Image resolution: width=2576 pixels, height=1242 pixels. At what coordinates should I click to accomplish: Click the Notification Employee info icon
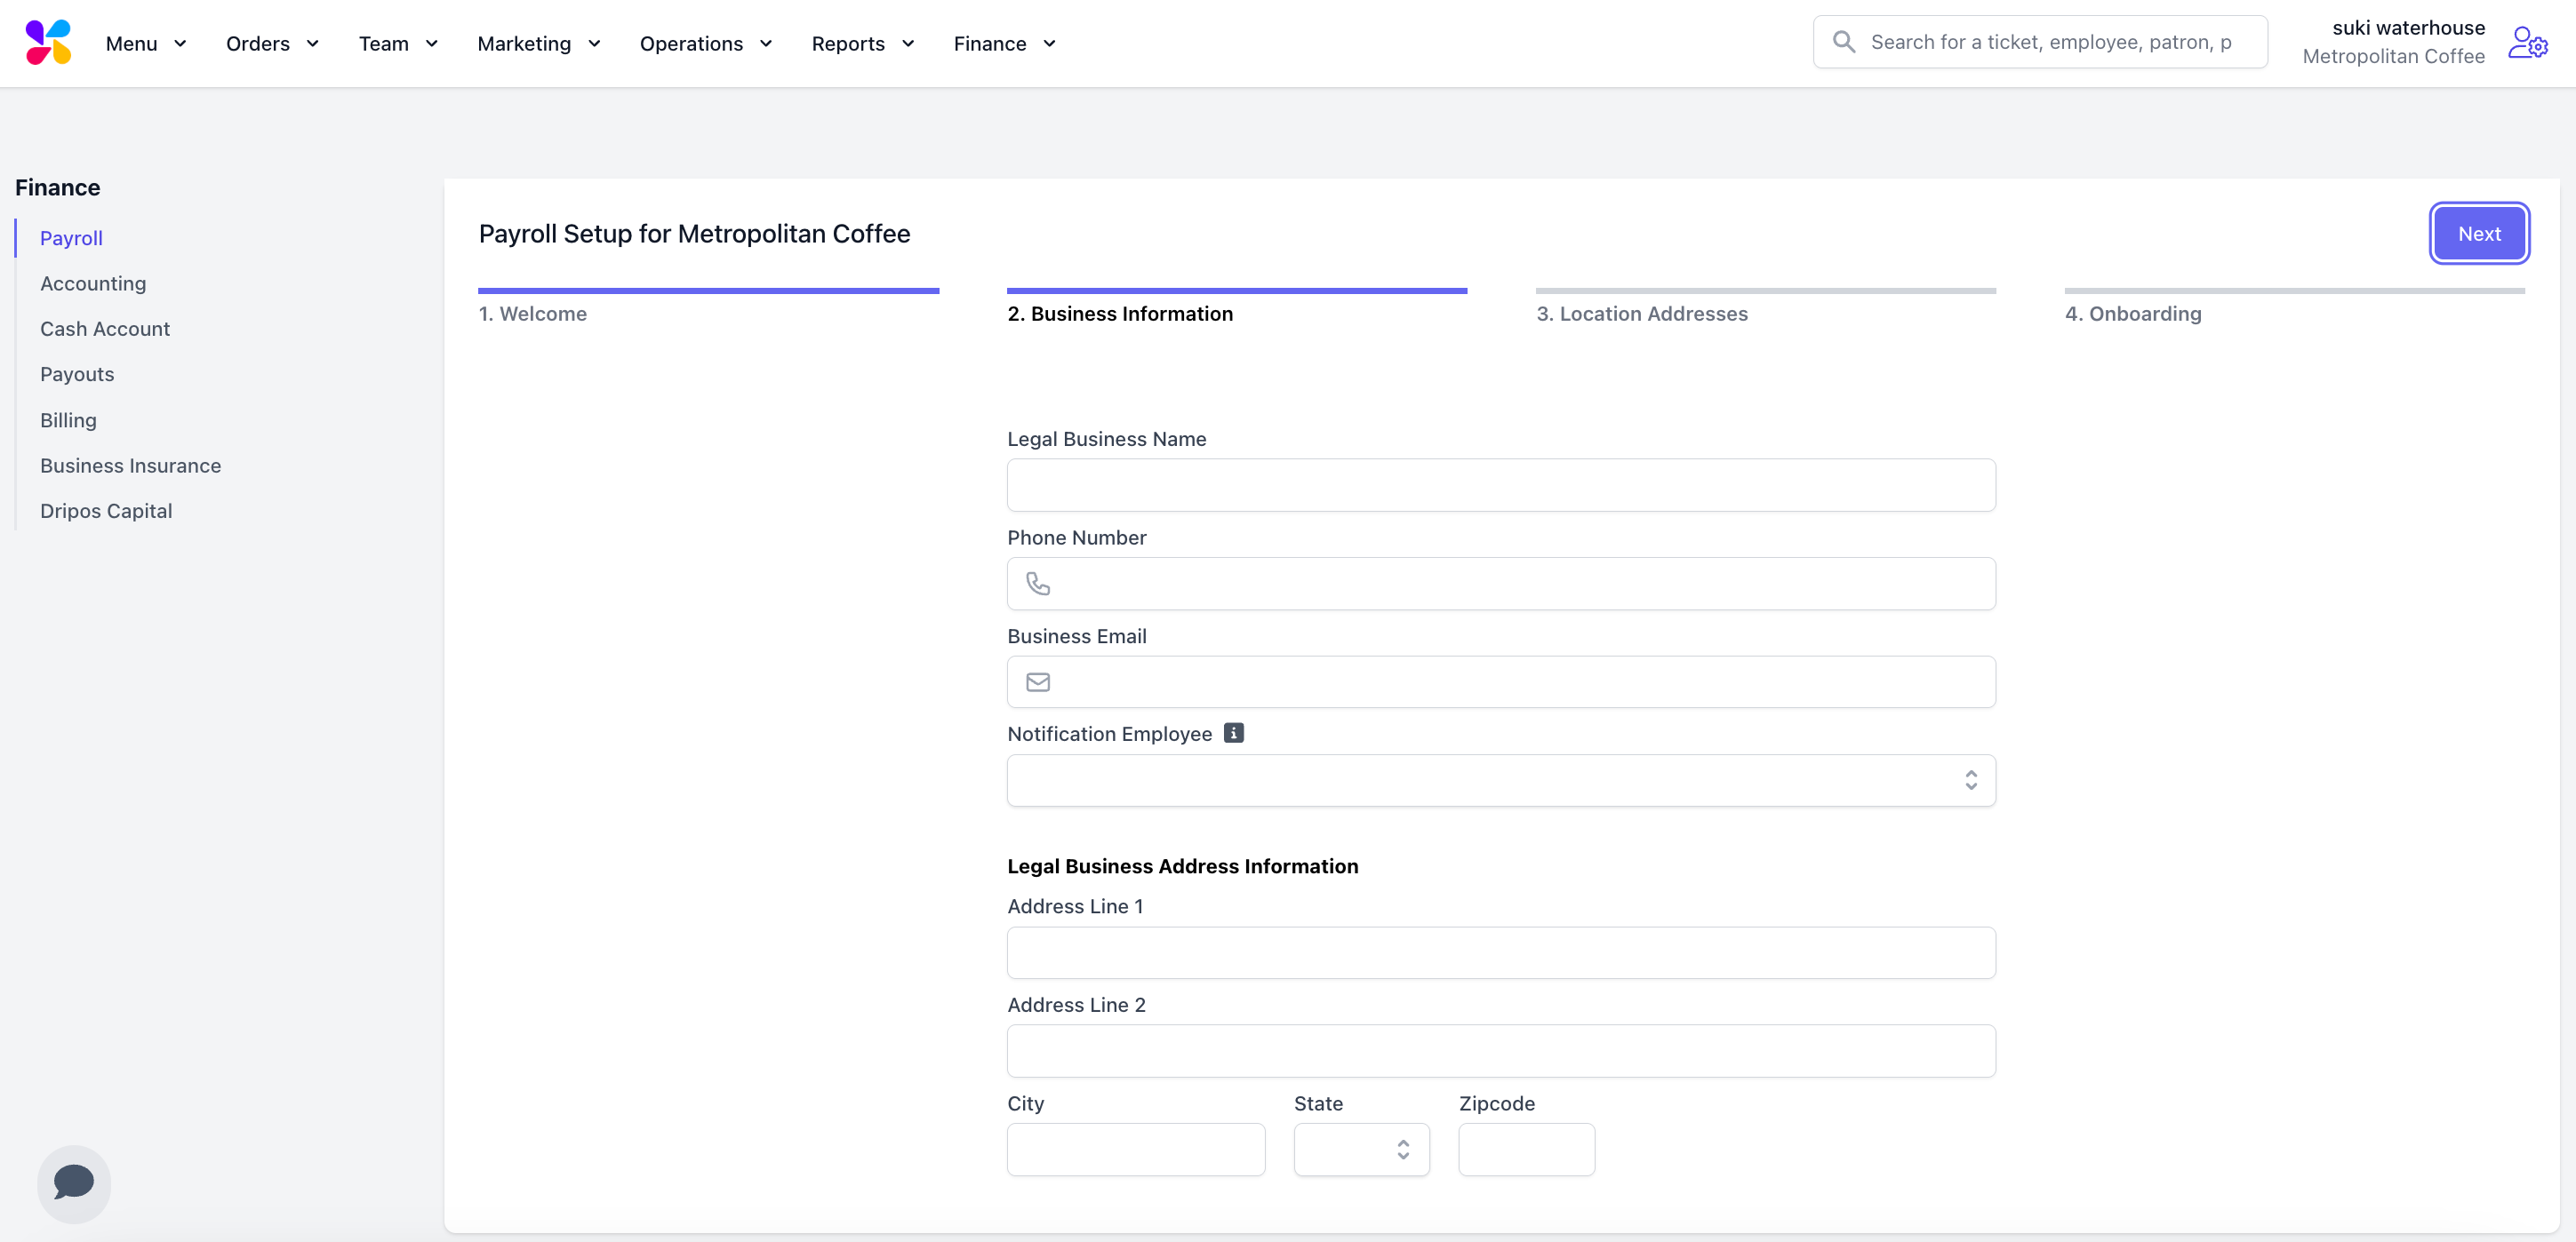coord(1233,732)
